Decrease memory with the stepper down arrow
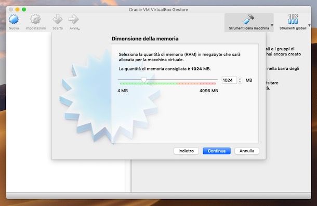 [x=240, y=82]
